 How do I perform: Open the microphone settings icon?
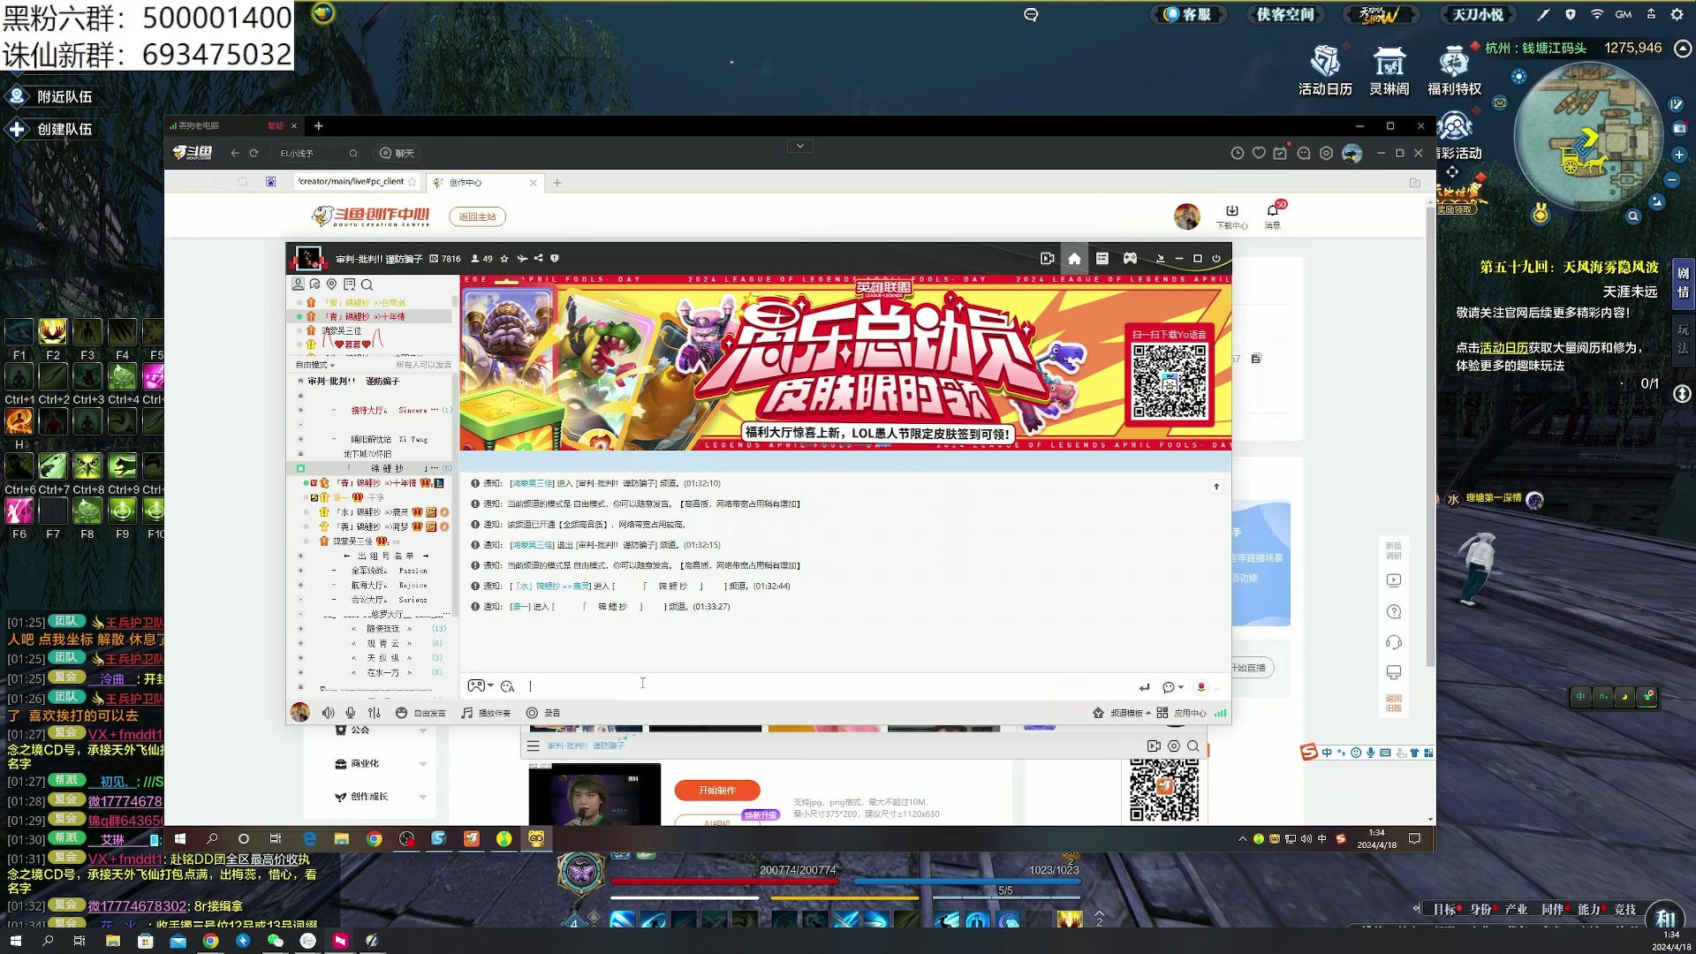point(350,712)
